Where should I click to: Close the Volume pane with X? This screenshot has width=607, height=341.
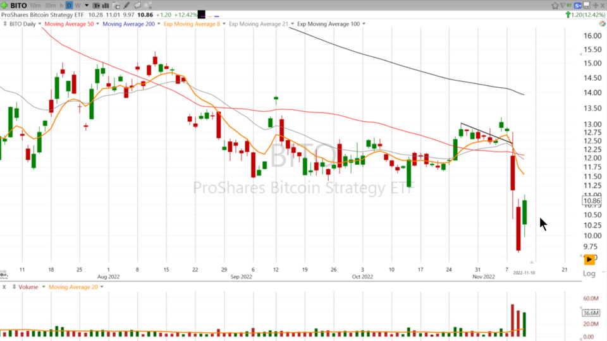click(x=4, y=287)
